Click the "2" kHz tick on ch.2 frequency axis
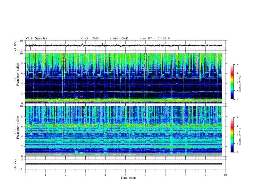 pyautogui.click(x=22, y=146)
